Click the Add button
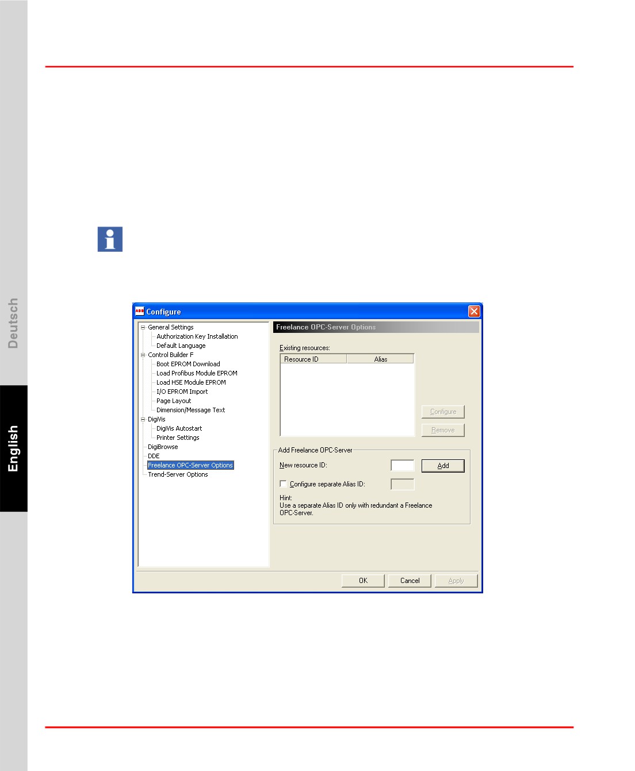635x771 pixels. [443, 466]
